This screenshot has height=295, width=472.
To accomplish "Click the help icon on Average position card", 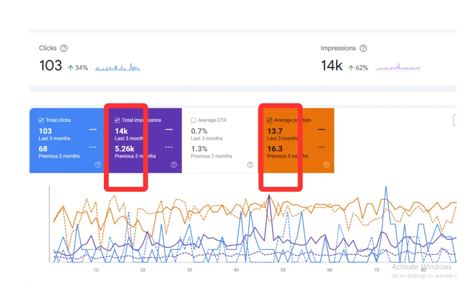I will 326,165.
